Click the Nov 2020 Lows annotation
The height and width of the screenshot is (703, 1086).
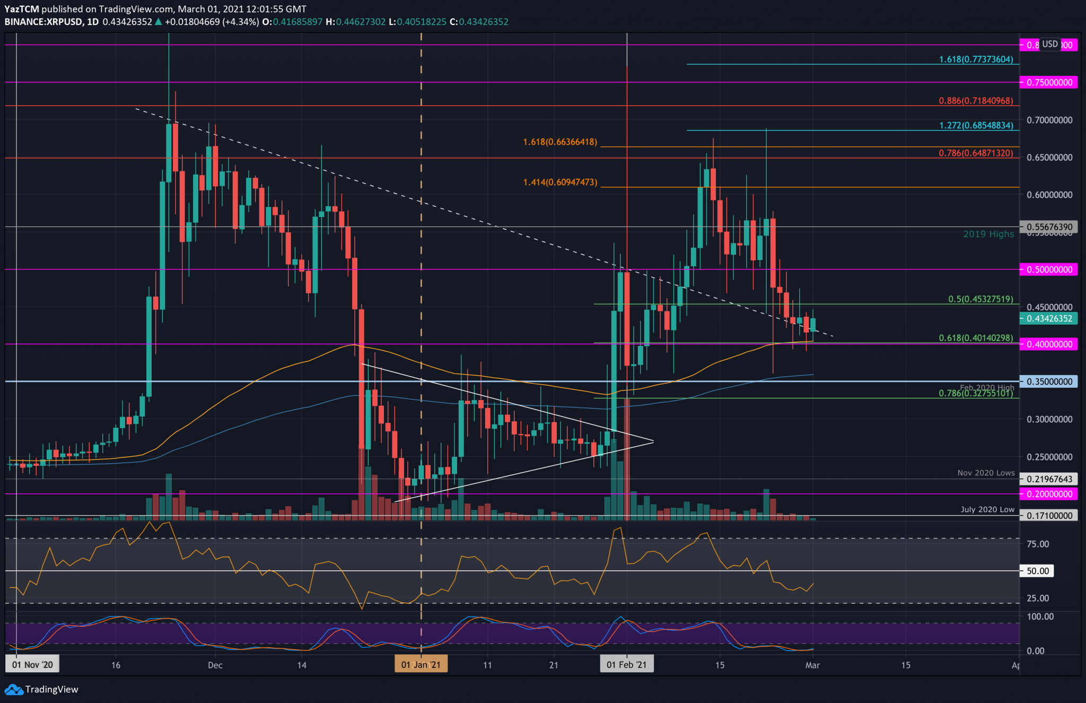[986, 473]
